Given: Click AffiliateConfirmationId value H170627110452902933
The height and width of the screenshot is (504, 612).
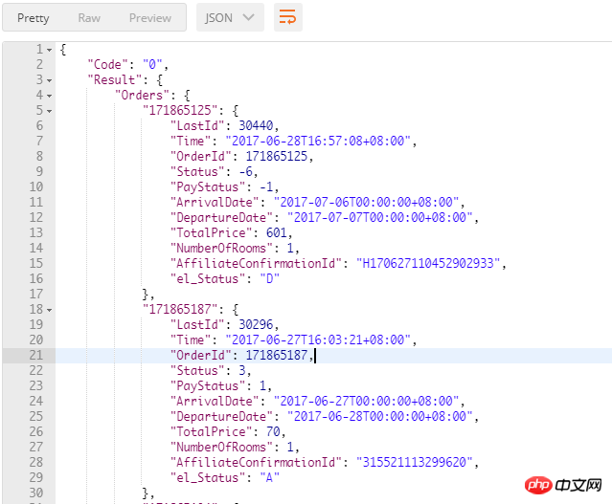Looking at the screenshot, I should pyautogui.click(x=428, y=263).
